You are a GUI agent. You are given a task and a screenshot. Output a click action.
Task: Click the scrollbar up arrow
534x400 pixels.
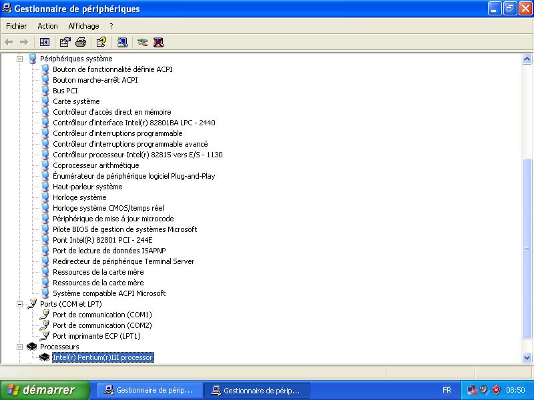[x=527, y=59]
